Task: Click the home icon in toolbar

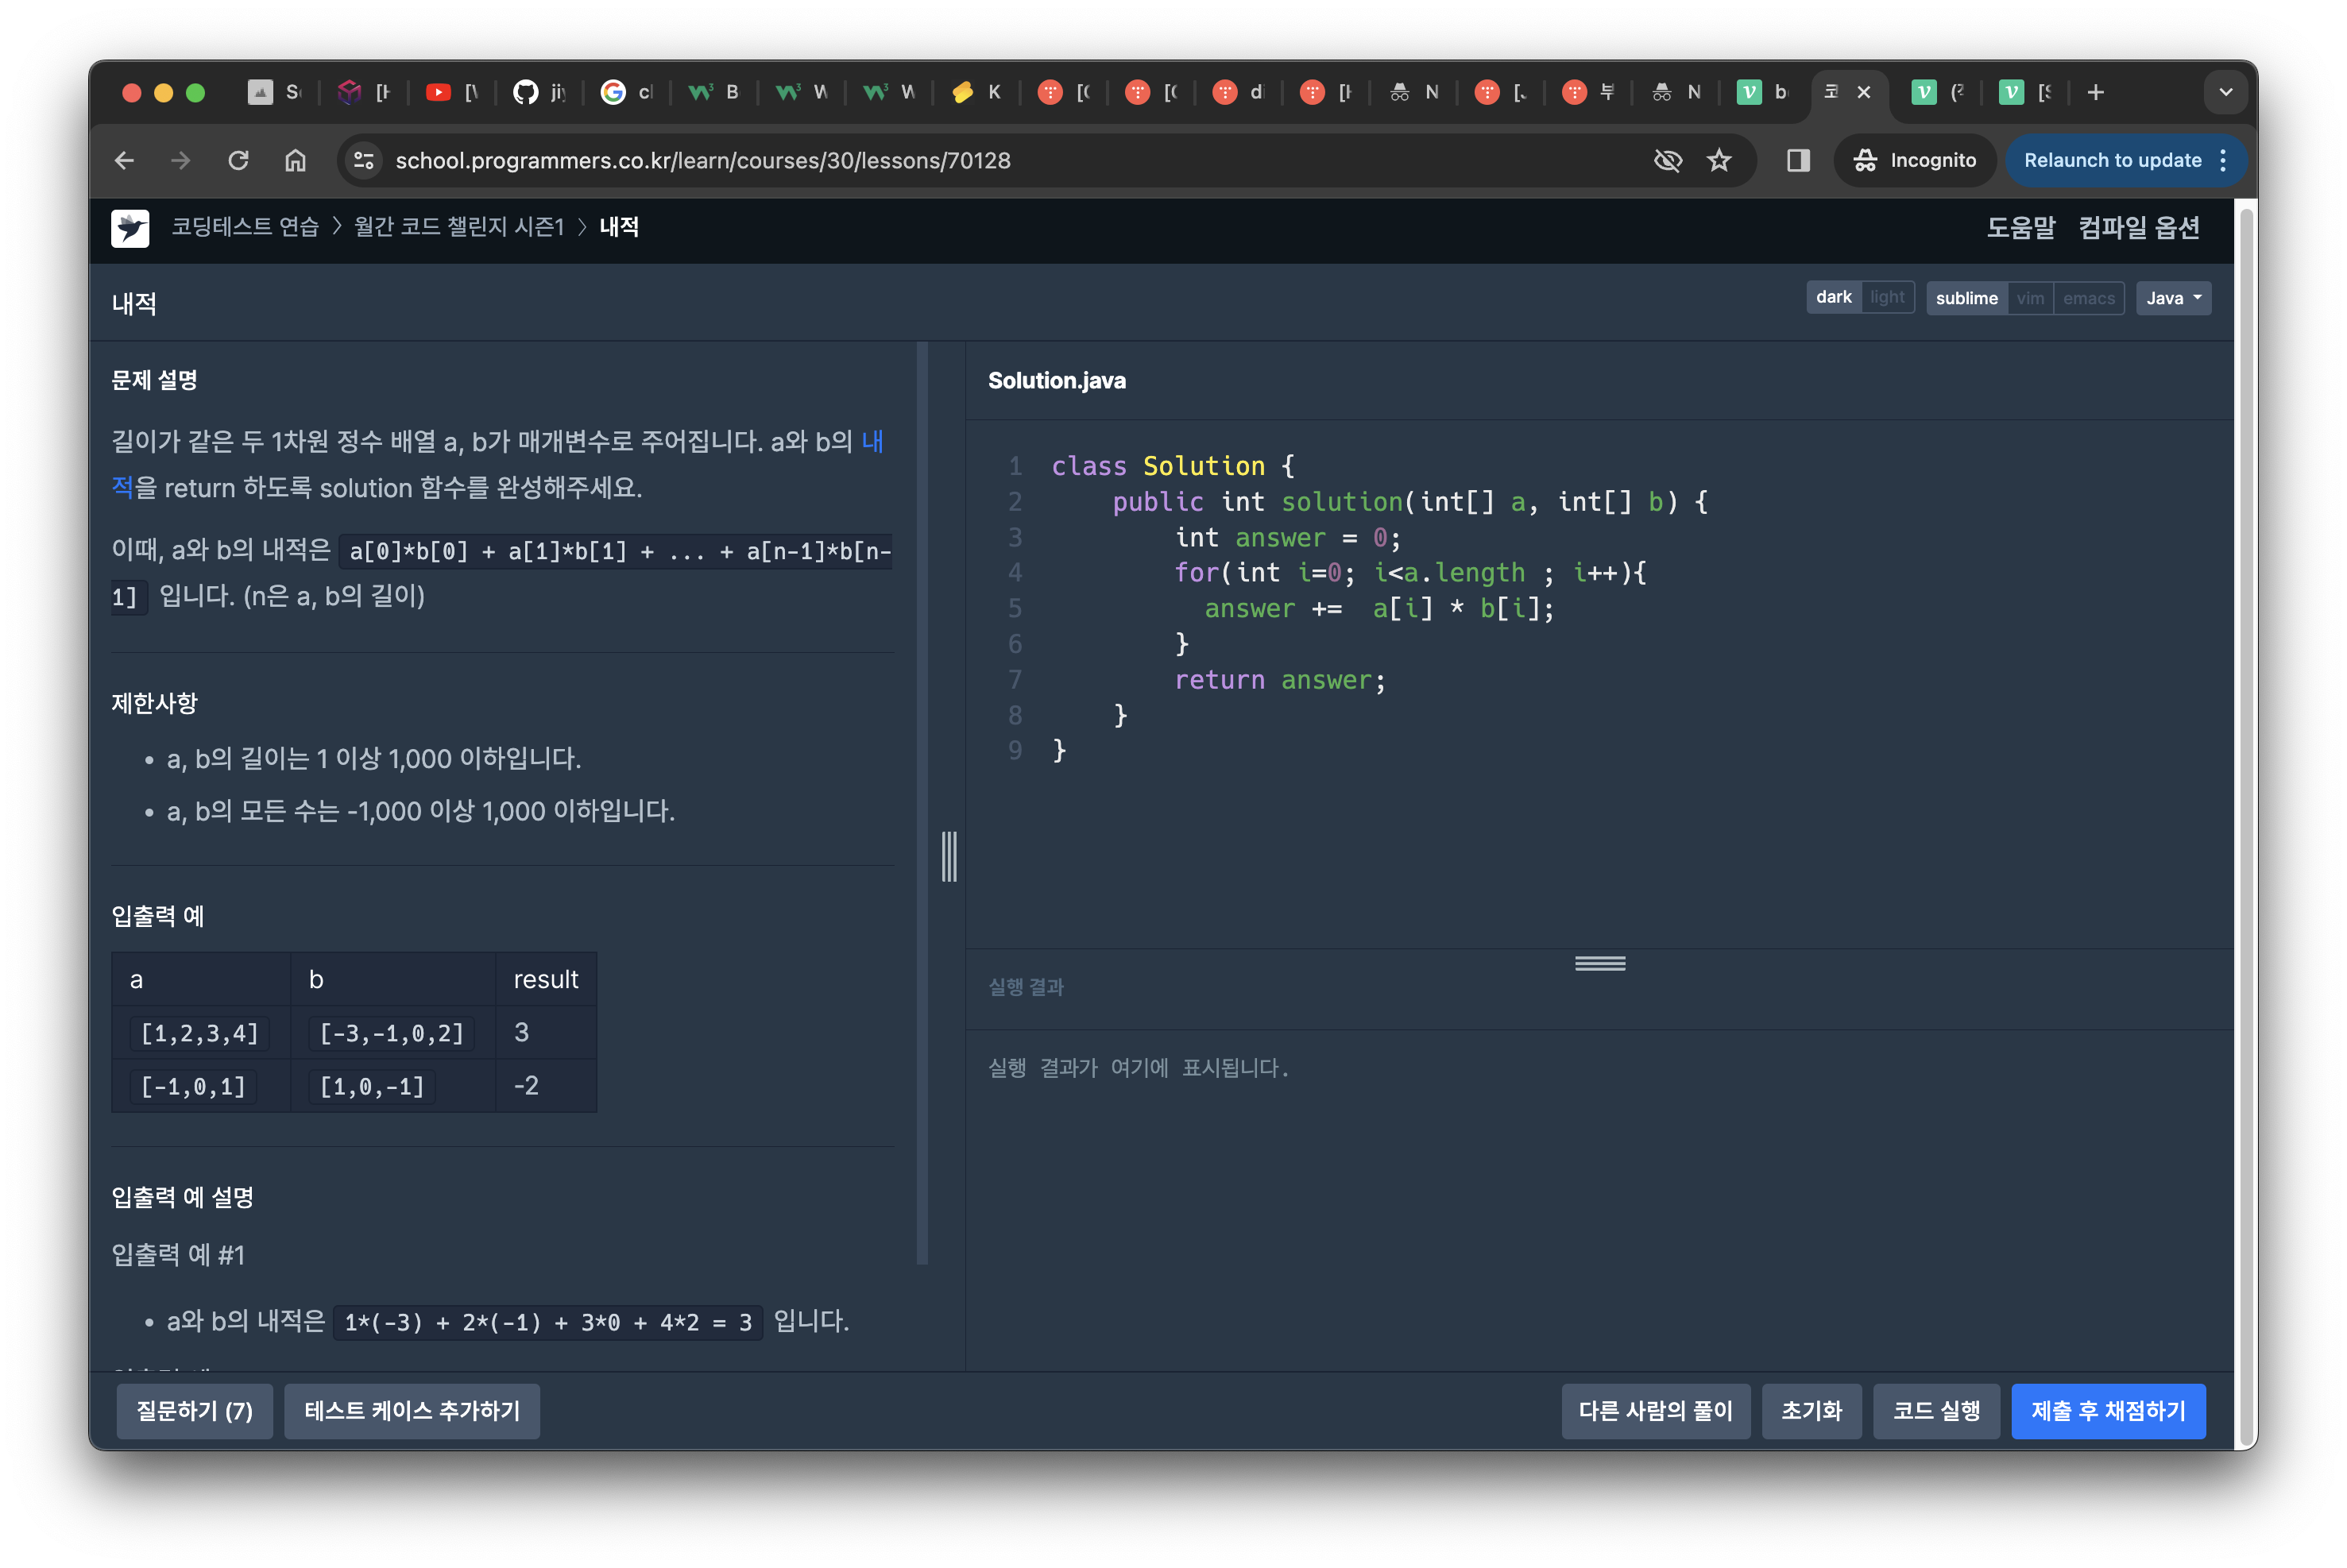Action: click(x=295, y=160)
